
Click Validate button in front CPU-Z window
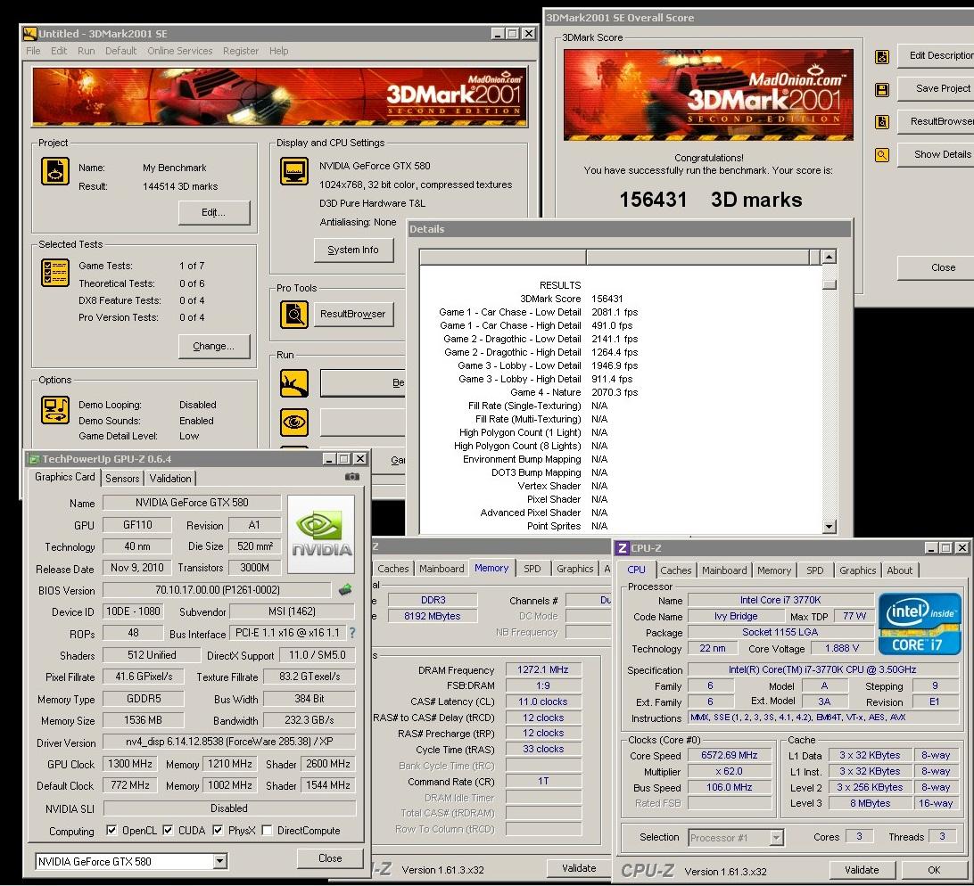tap(862, 870)
